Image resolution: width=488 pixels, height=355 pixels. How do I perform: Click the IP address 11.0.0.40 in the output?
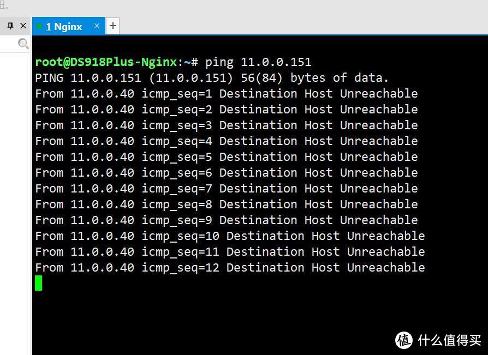pyautogui.click(x=98, y=93)
